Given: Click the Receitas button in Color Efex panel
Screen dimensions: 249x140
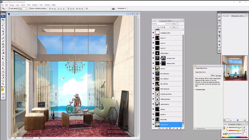Looking at the screenshot, I should (x=218, y=76).
